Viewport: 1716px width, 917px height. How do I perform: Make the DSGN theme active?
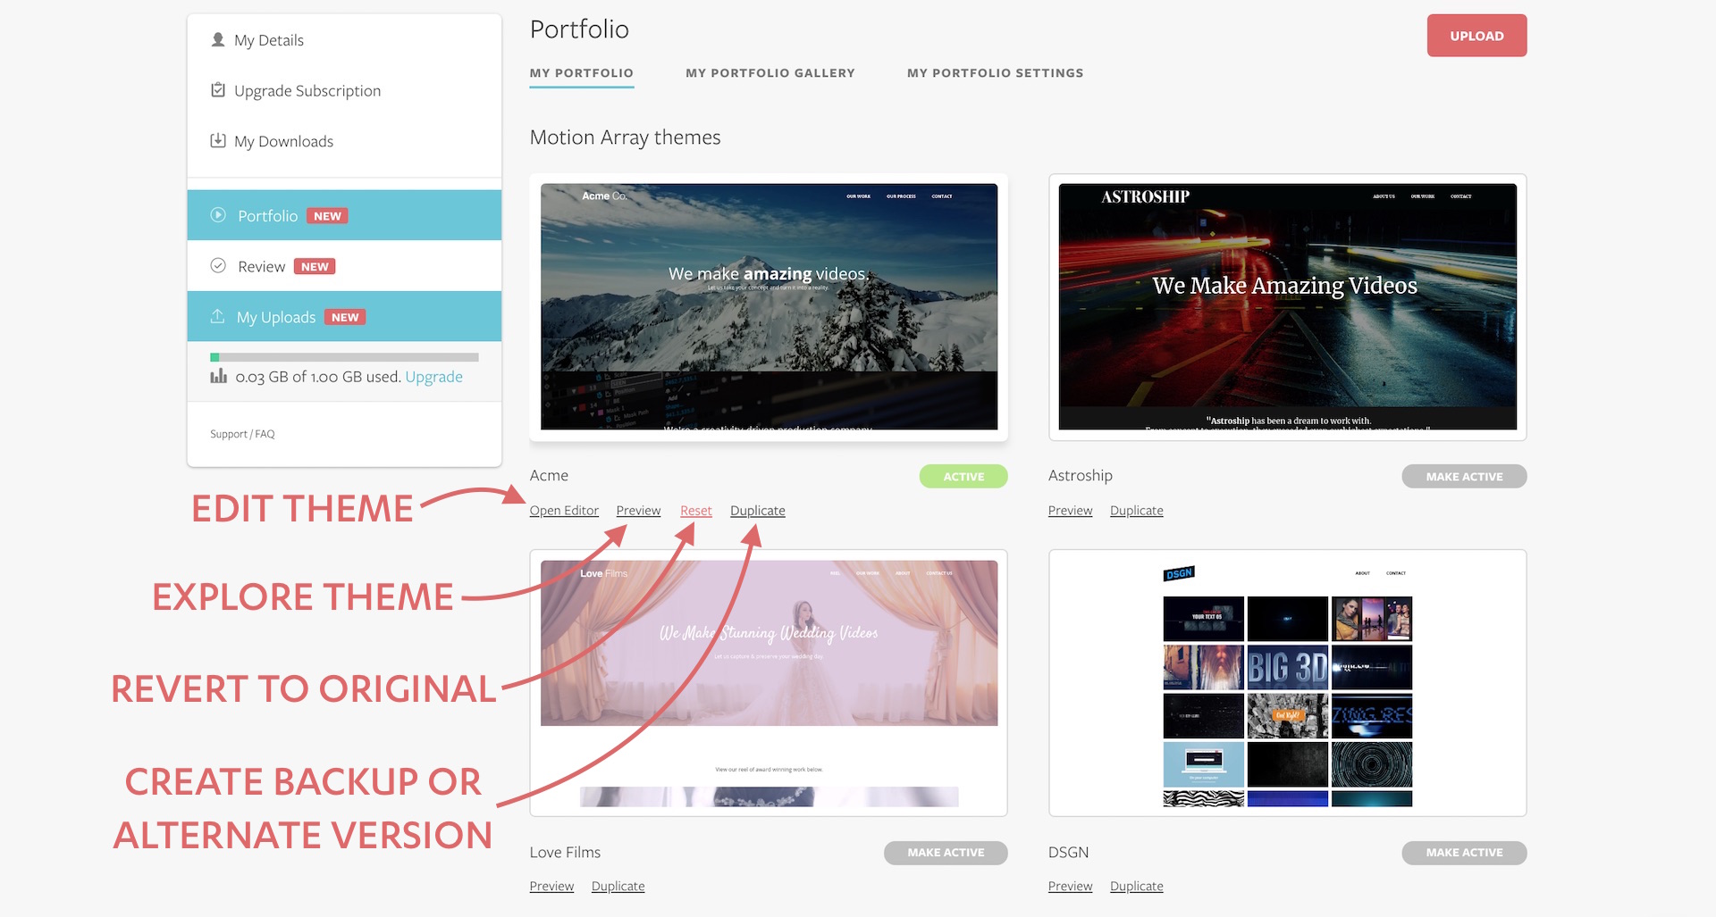coord(1464,853)
